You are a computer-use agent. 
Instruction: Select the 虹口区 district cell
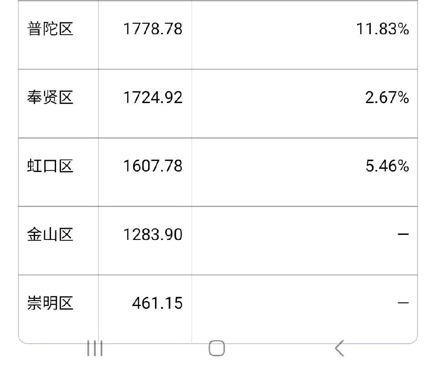coord(50,166)
